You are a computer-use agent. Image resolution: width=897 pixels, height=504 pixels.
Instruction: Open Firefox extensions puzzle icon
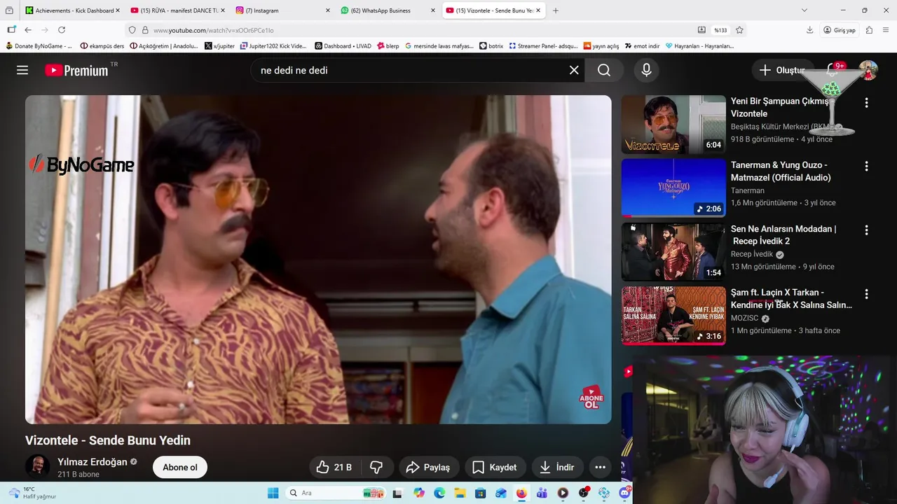pos(869,30)
